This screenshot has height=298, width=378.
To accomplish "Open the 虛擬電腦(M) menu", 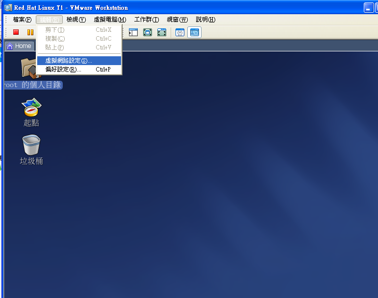I will pos(110,20).
